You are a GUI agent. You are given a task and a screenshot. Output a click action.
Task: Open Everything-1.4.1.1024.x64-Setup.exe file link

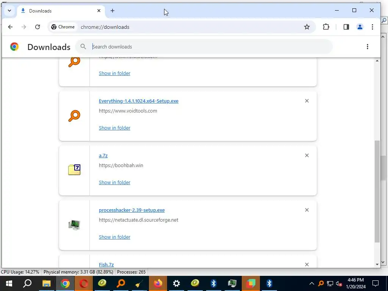139,101
